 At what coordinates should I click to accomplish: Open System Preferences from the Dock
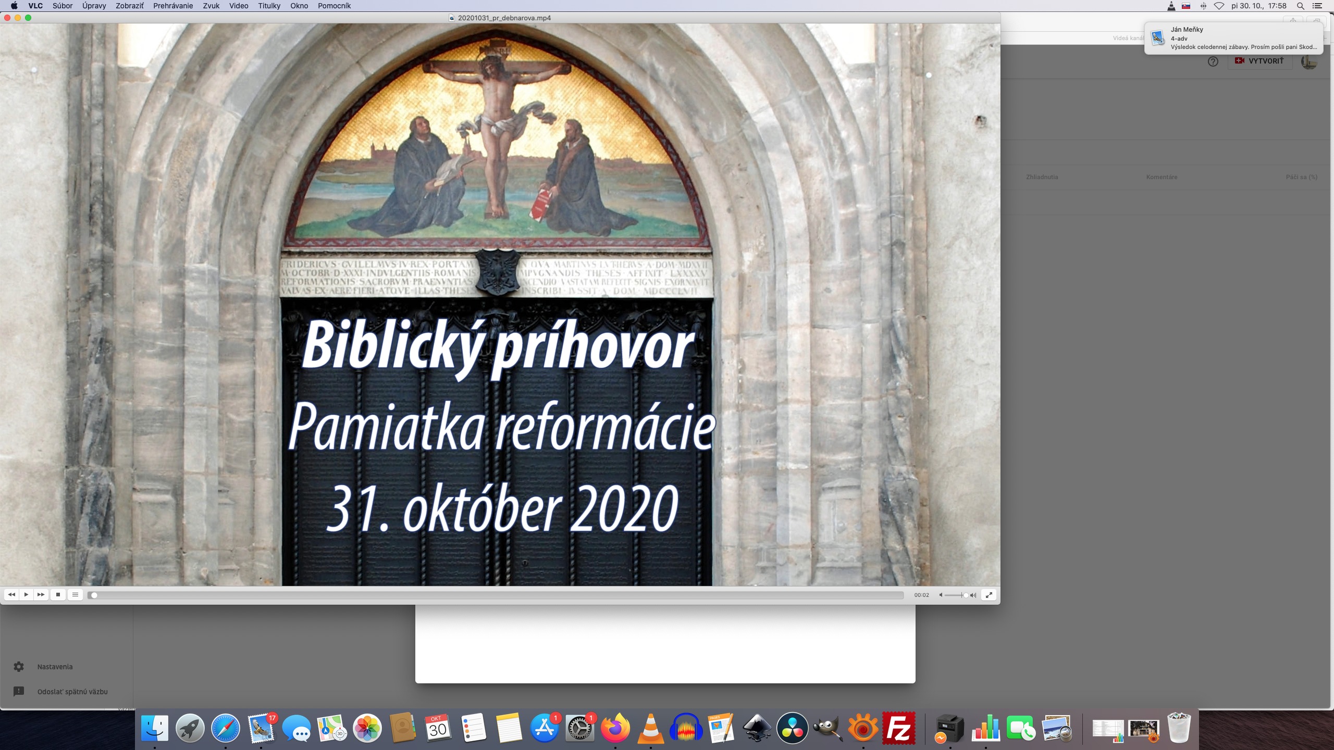[580, 728]
